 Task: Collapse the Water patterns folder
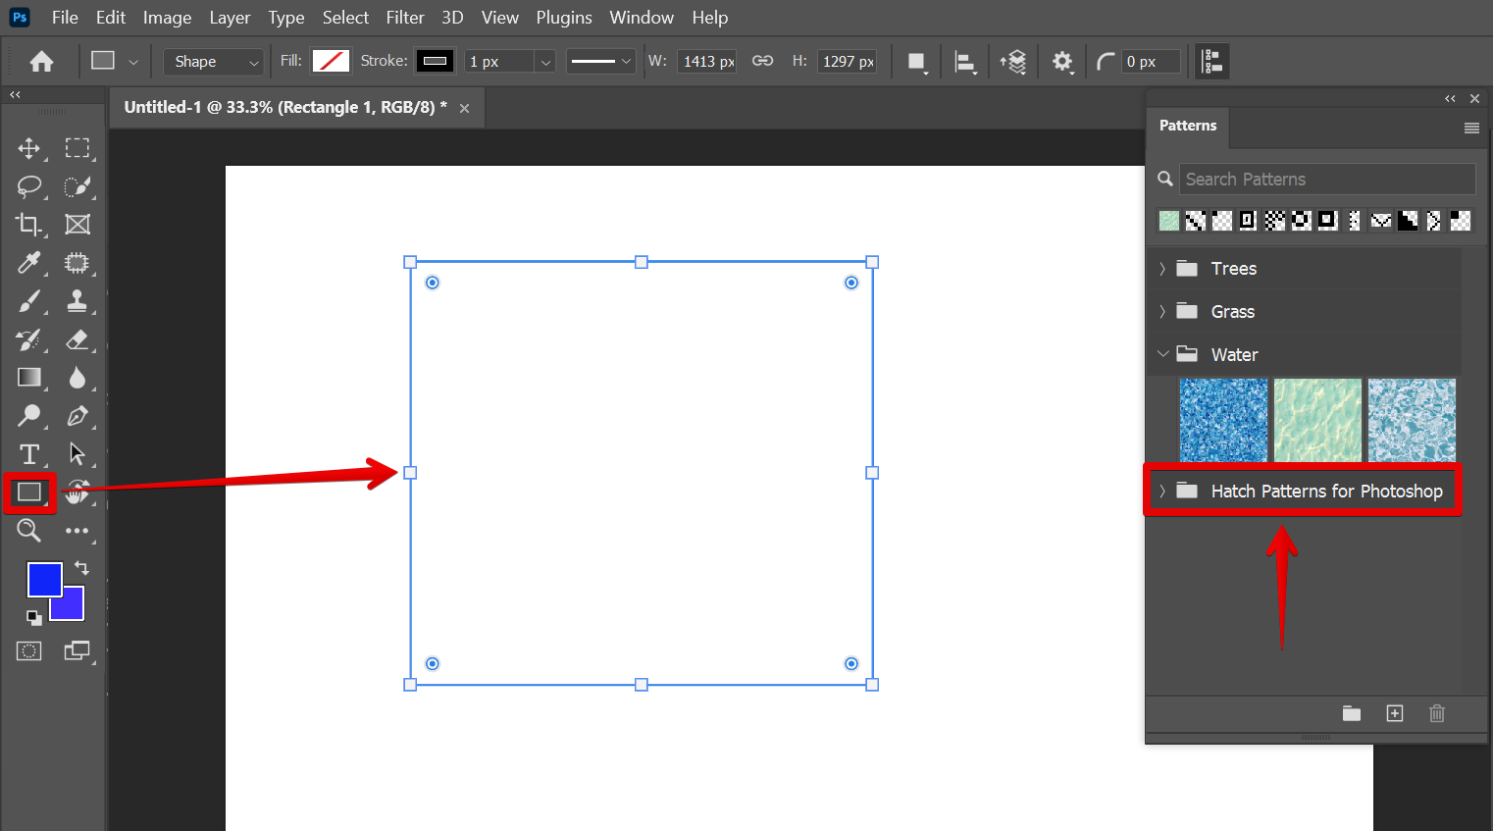pyautogui.click(x=1162, y=354)
